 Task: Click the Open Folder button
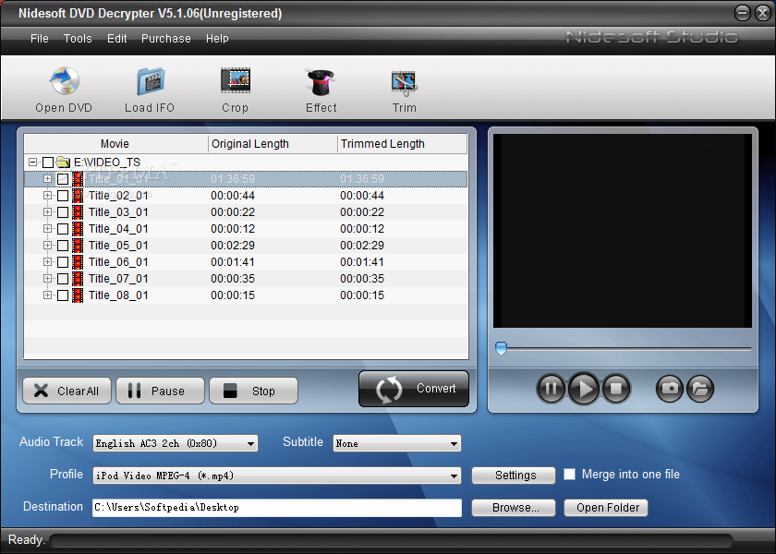pos(606,508)
